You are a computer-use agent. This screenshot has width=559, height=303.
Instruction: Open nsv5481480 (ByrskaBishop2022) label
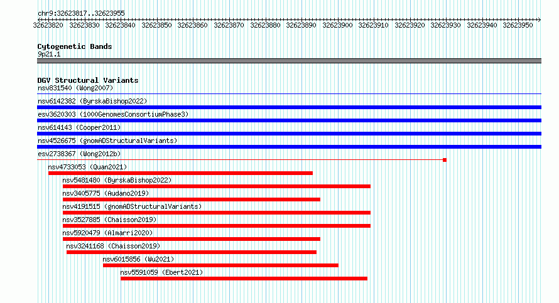[x=117, y=180]
